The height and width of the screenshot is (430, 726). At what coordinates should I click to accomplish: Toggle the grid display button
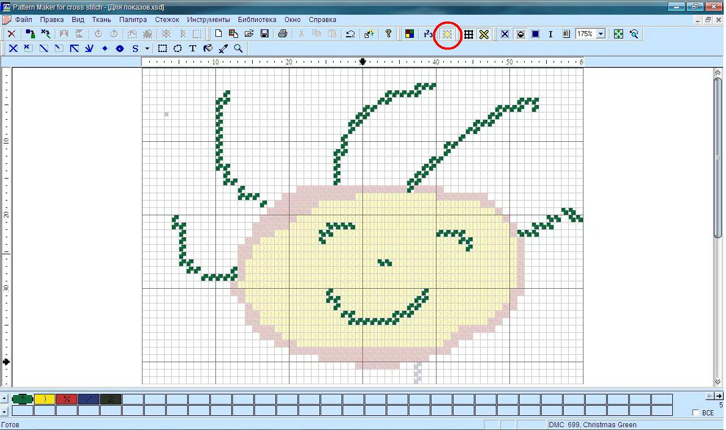tap(469, 34)
